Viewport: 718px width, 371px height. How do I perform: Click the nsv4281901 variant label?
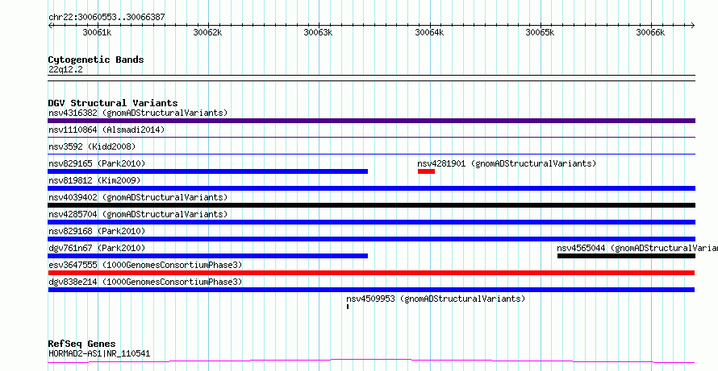[x=507, y=163]
